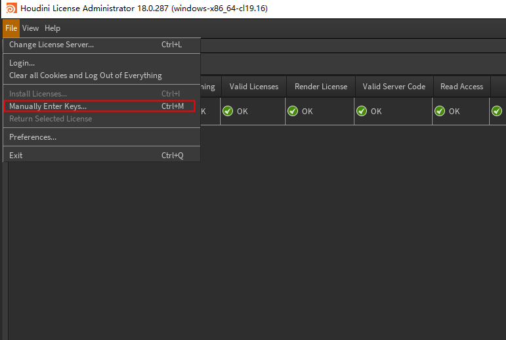Click the green check under Valid Server Code
Image resolution: width=506 pixels, height=340 pixels.
(362, 111)
